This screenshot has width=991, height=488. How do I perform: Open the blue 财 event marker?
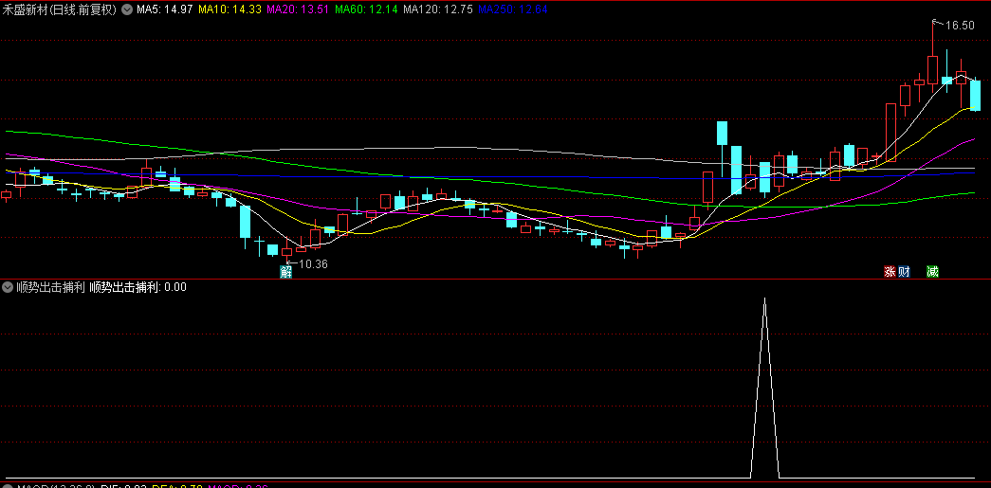[904, 272]
